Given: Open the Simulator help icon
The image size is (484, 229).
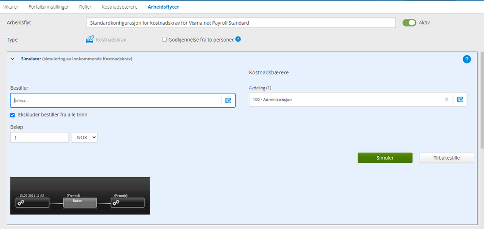Looking at the screenshot, I should [x=467, y=59].
